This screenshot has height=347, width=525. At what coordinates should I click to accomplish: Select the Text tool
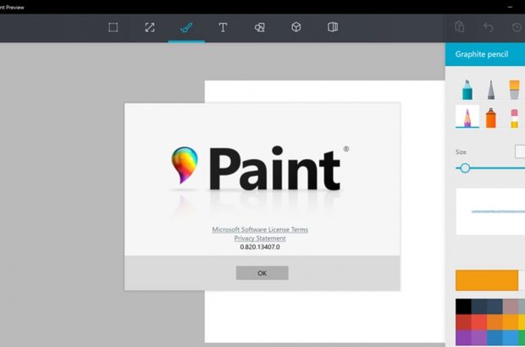point(223,27)
